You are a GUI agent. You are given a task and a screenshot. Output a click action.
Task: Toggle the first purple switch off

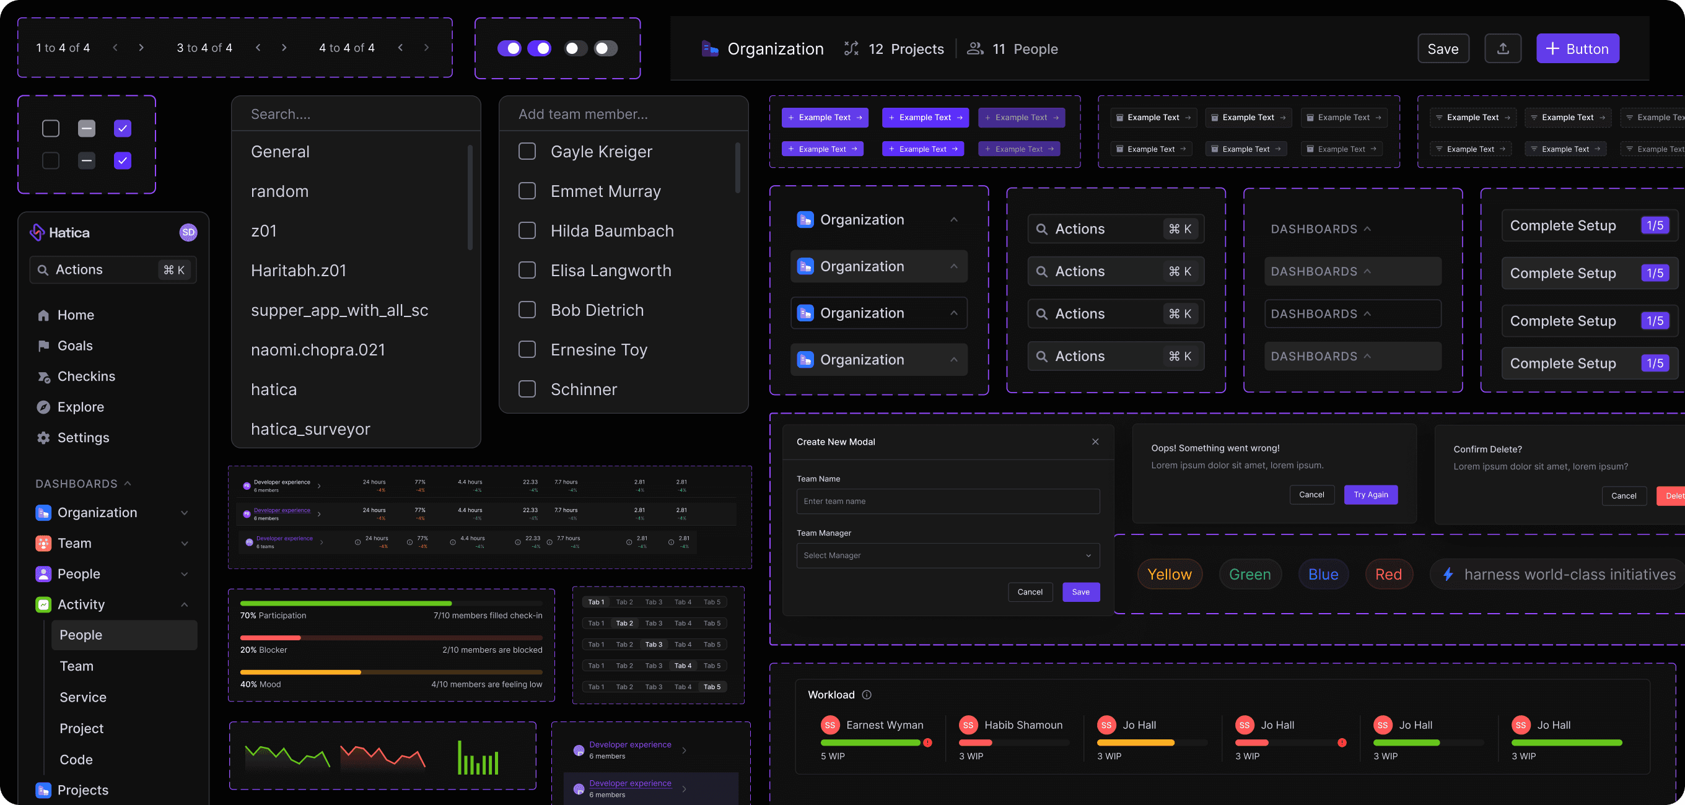[510, 48]
